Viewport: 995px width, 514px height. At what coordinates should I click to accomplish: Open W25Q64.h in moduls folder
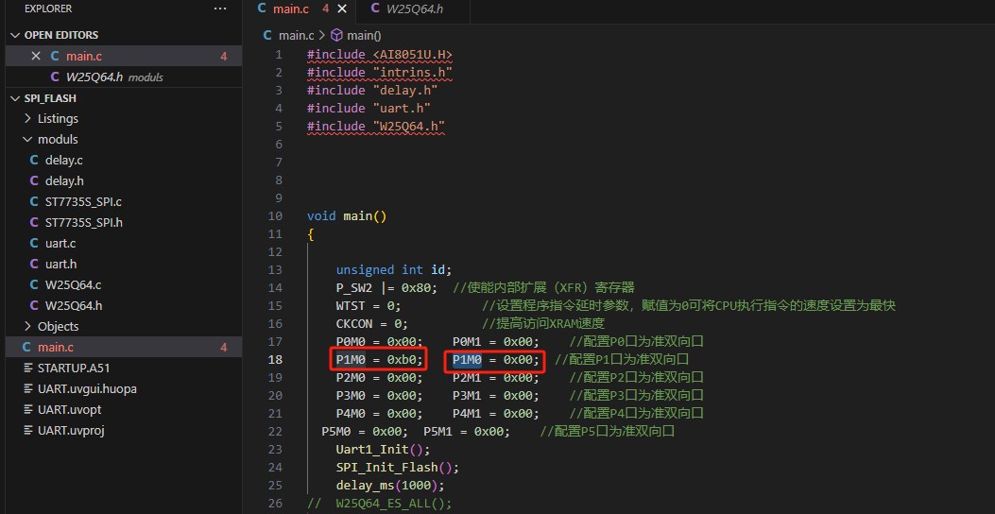click(74, 305)
